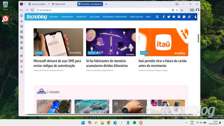This screenshot has width=224, height=126.
Task: Visit Tecnoblog Twitter profile
Action: pyautogui.click(x=169, y=17)
